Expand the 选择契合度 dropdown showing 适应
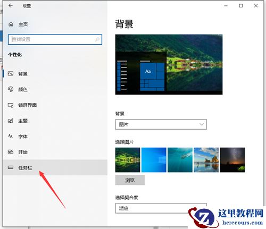Screen dimensions: 266x229 (x=161, y=208)
